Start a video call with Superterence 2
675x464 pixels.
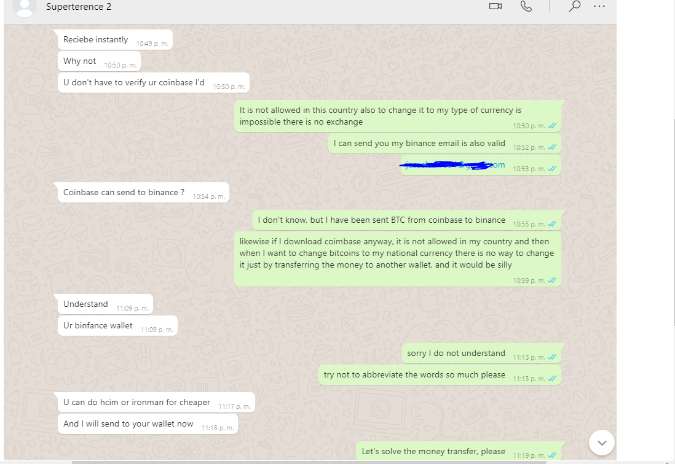495,6
